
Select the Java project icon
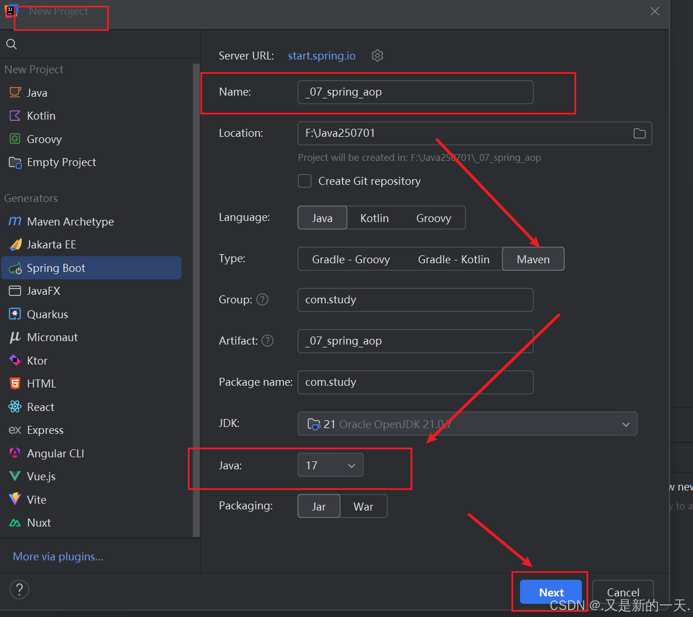pos(15,92)
